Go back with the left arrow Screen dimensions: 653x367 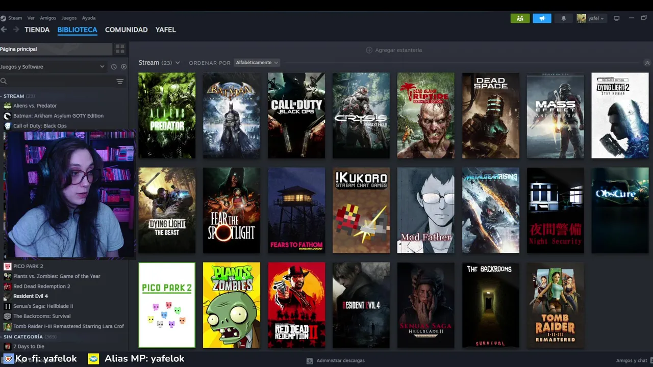tap(4, 30)
